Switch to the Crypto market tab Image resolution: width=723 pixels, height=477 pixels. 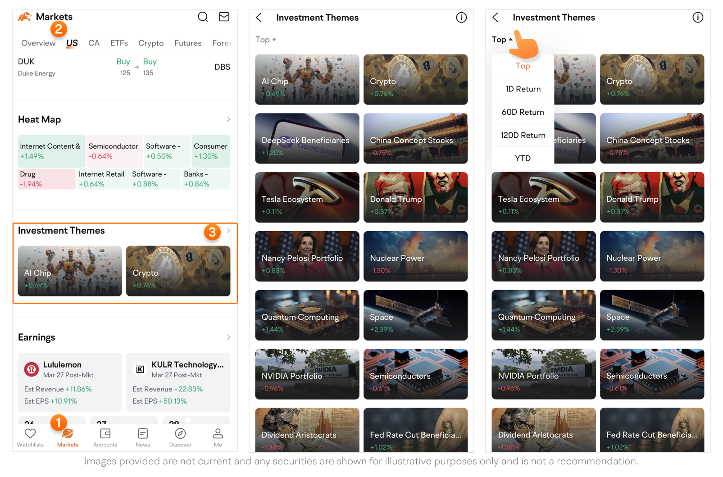[151, 43]
